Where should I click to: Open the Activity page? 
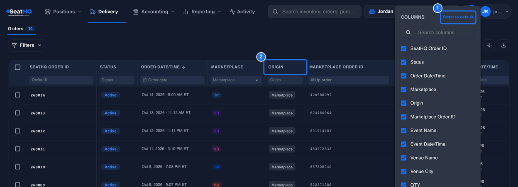242,12
